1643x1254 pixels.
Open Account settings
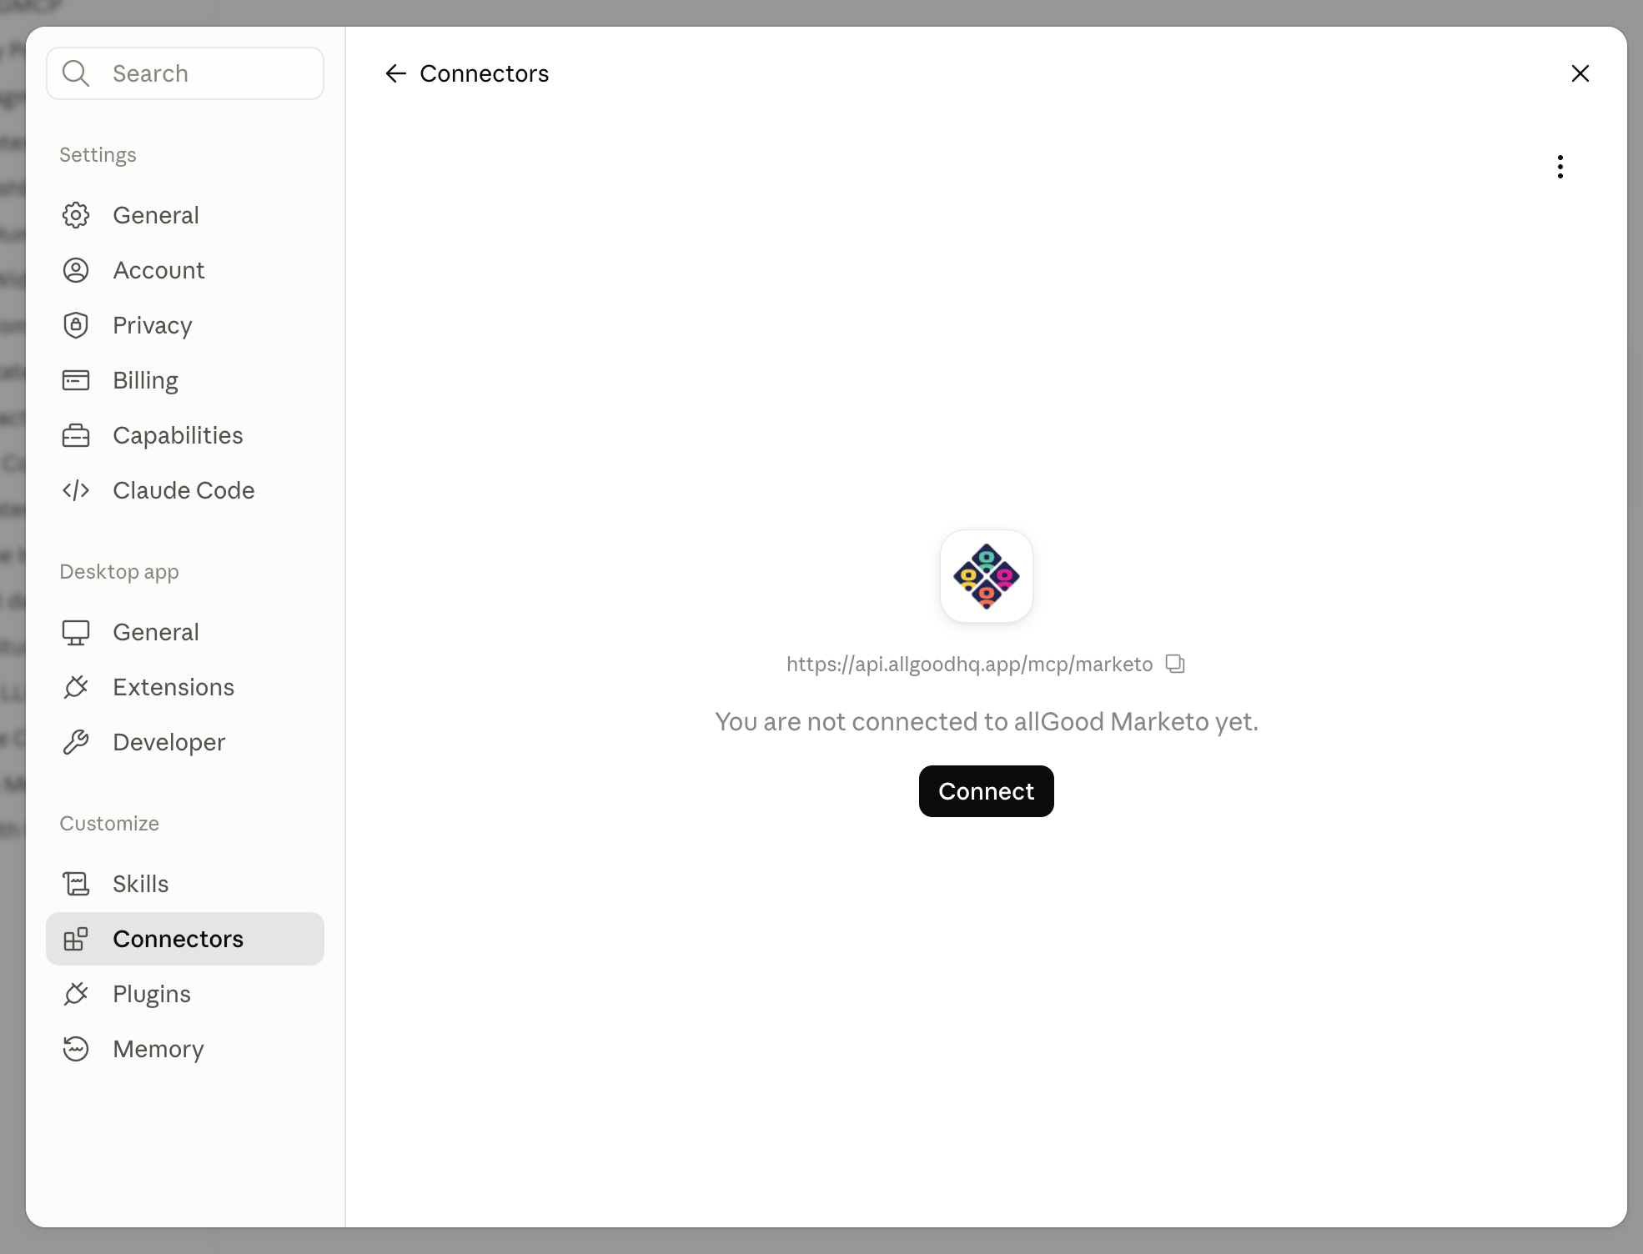[x=185, y=270]
